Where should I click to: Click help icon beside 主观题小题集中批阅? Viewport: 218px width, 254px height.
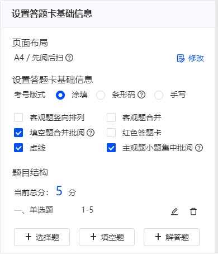click(x=199, y=148)
